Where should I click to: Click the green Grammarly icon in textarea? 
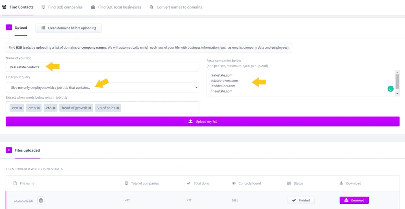390,89
